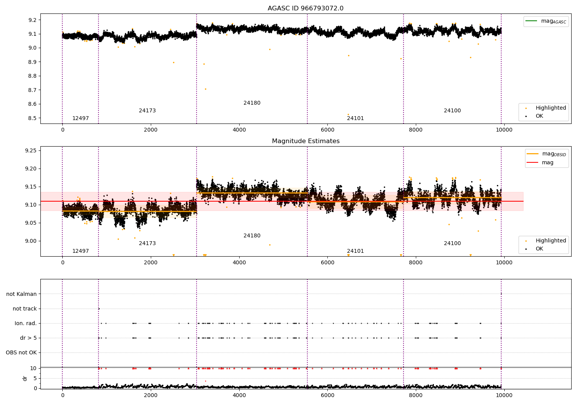Click the red line sample beside mag

point(533,163)
